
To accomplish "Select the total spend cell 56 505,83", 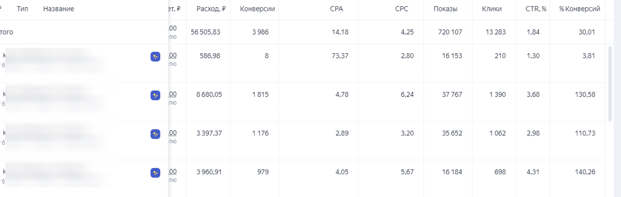I will [205, 32].
